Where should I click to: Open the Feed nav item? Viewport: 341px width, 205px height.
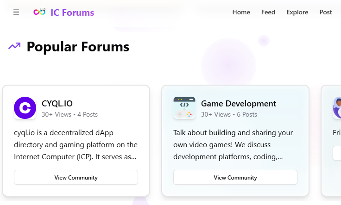[268, 12]
